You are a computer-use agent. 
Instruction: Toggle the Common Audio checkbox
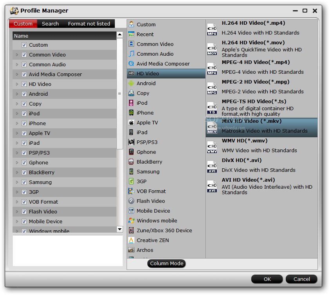pyautogui.click(x=24, y=64)
